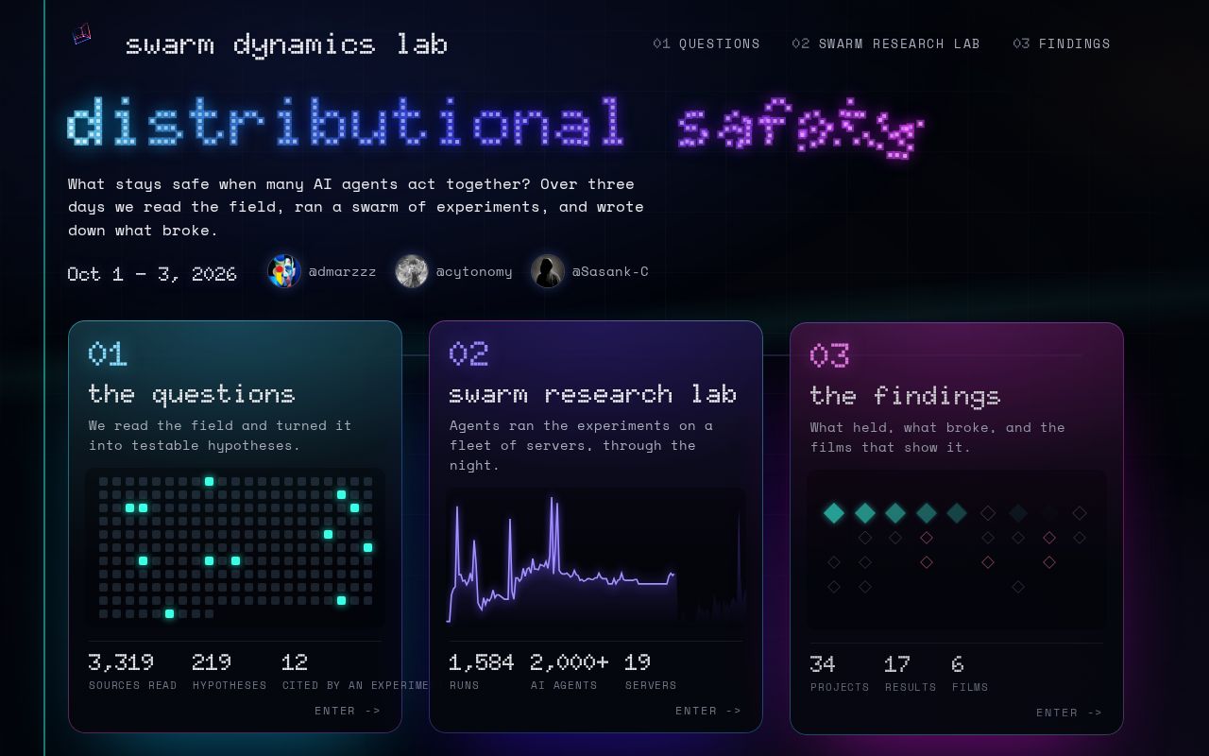Click ENTER on the questions card
1209x756 pixels.
[x=348, y=711]
